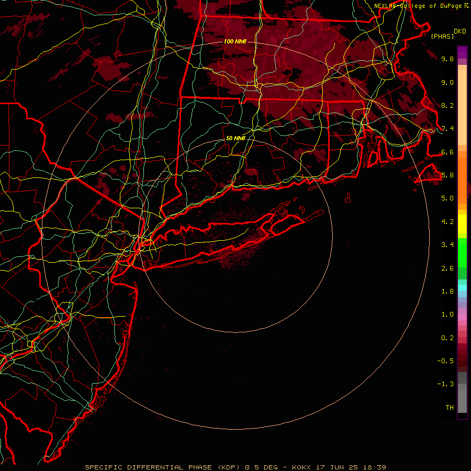Pick the yellow segment of the color bar
This screenshot has height=471, width=471.
(462, 224)
